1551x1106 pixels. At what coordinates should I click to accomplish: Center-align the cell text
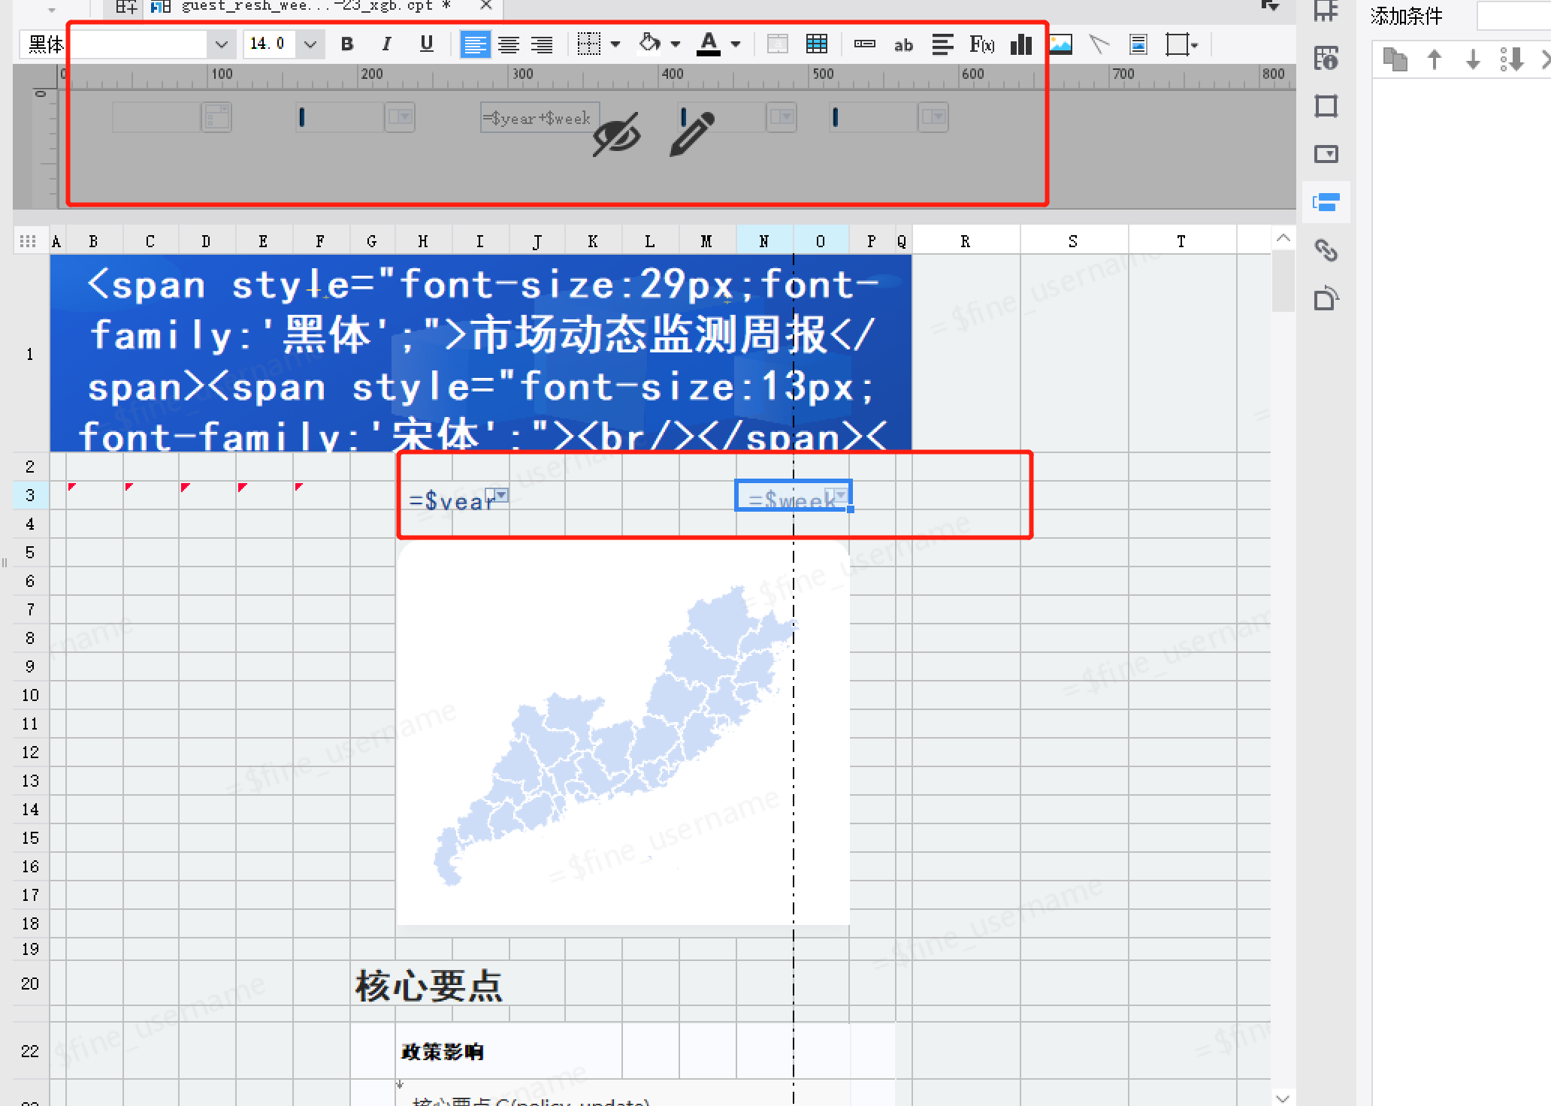(509, 44)
